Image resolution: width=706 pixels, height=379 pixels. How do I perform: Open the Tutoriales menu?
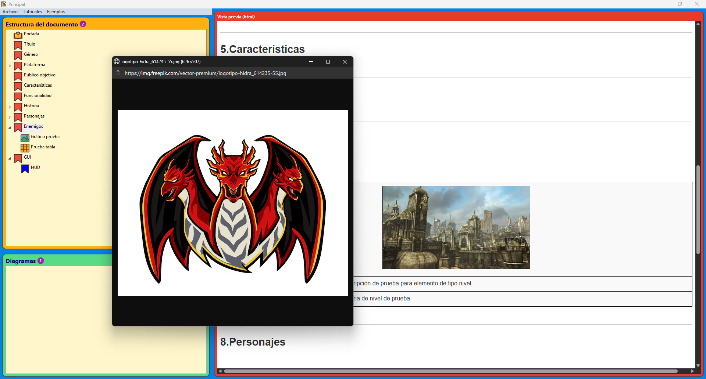pos(32,11)
